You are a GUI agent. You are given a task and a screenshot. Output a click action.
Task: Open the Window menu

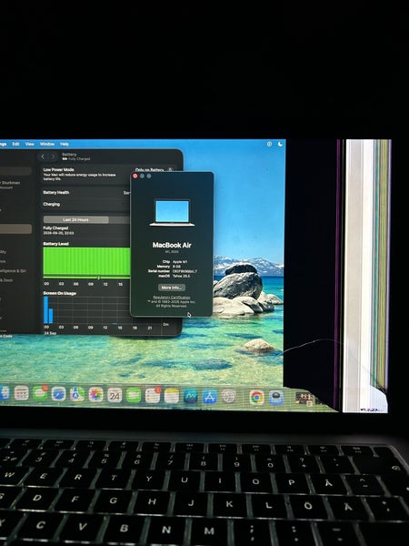click(47, 144)
